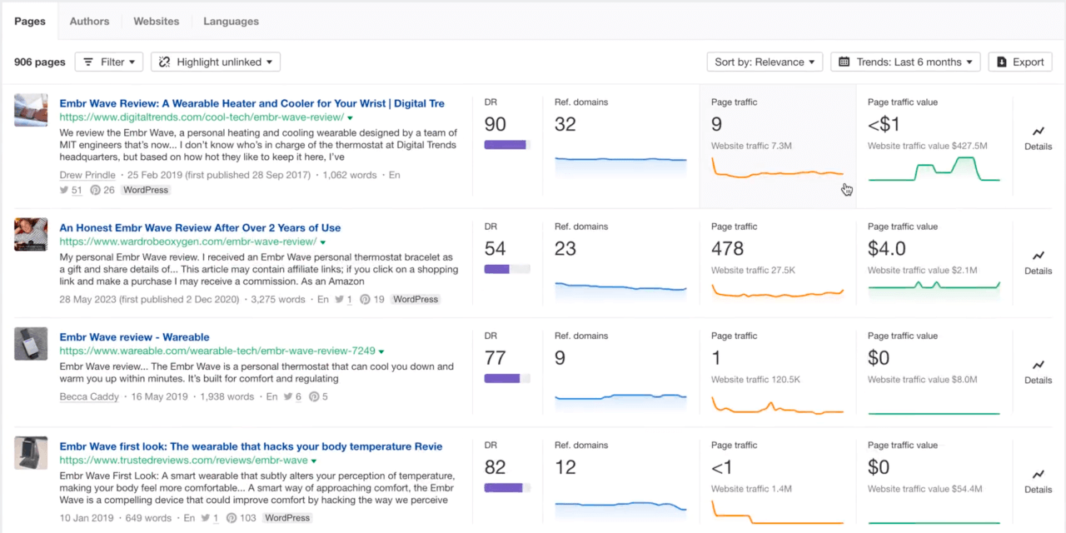Open wardrobeoxygen.com URL link
Viewport: 1066px width, 533px height.
[x=188, y=242]
